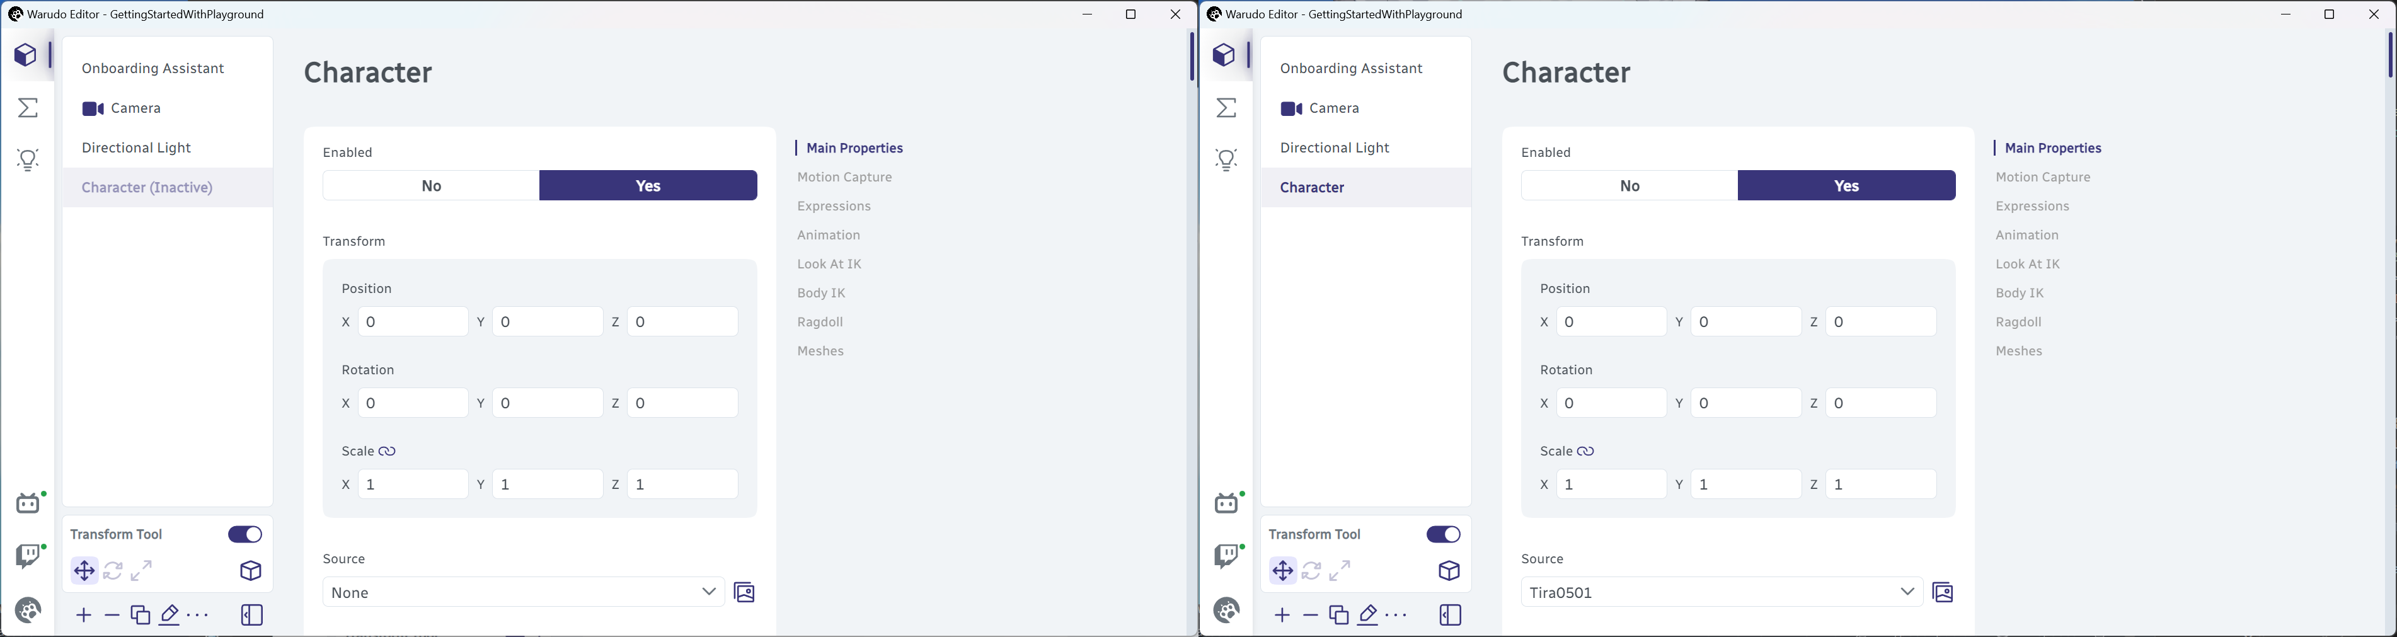Open the Twitch integration icon in left window
2397x637 pixels.
[30, 556]
